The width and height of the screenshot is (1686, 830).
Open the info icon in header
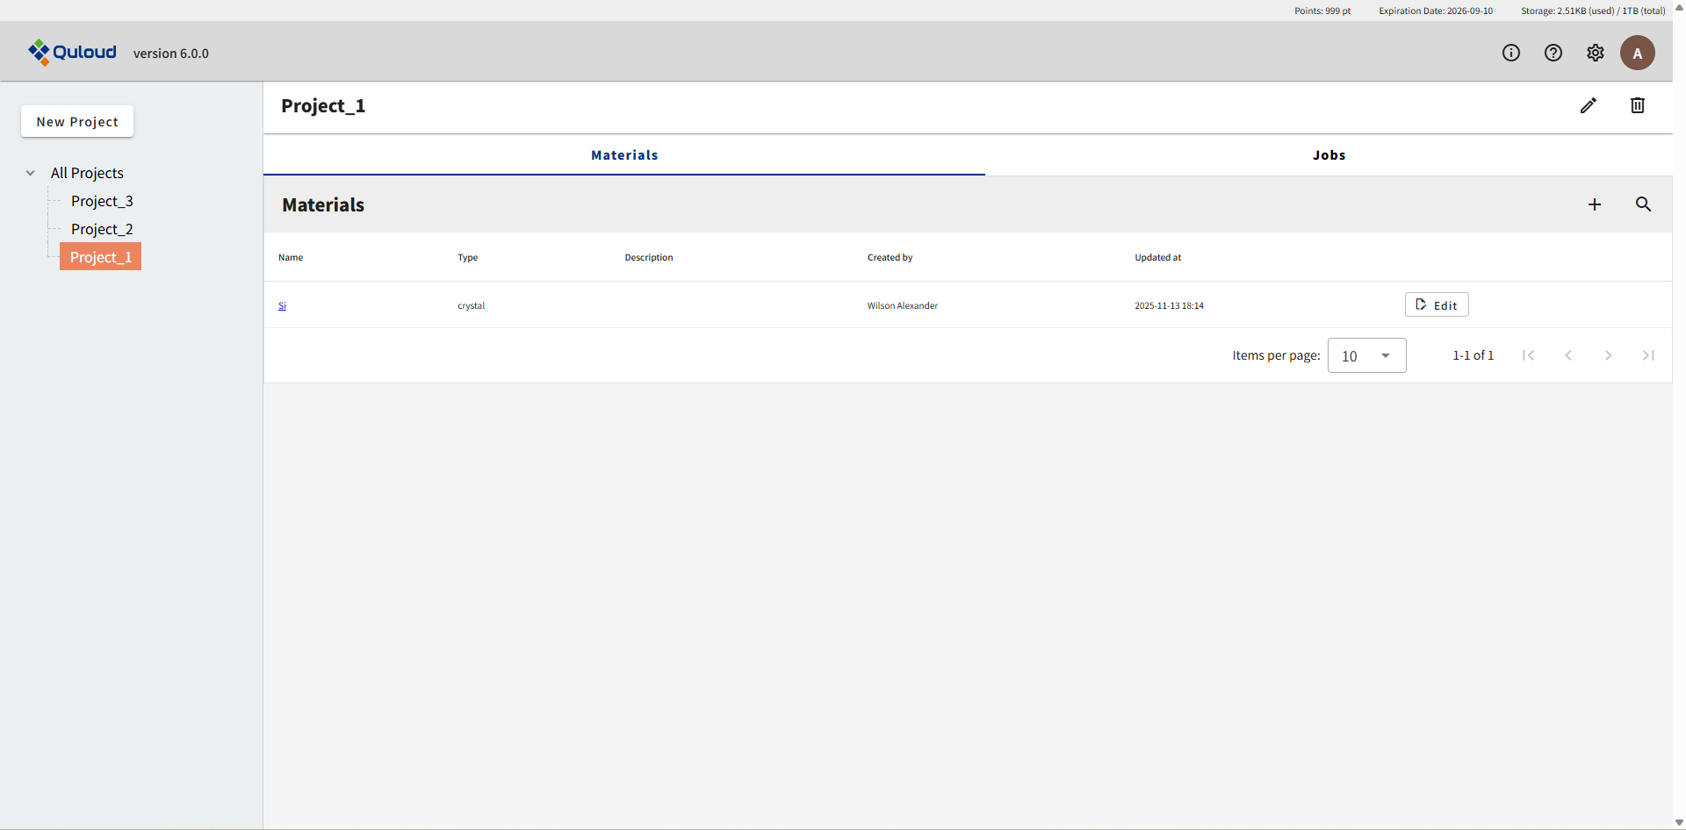point(1510,53)
